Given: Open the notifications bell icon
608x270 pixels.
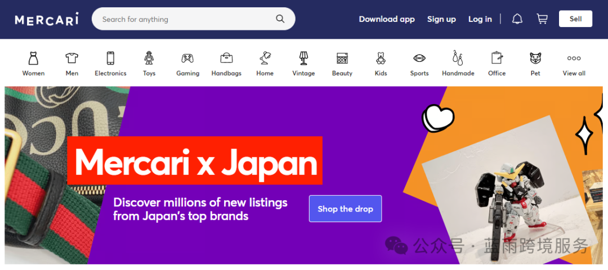Looking at the screenshot, I should (517, 19).
